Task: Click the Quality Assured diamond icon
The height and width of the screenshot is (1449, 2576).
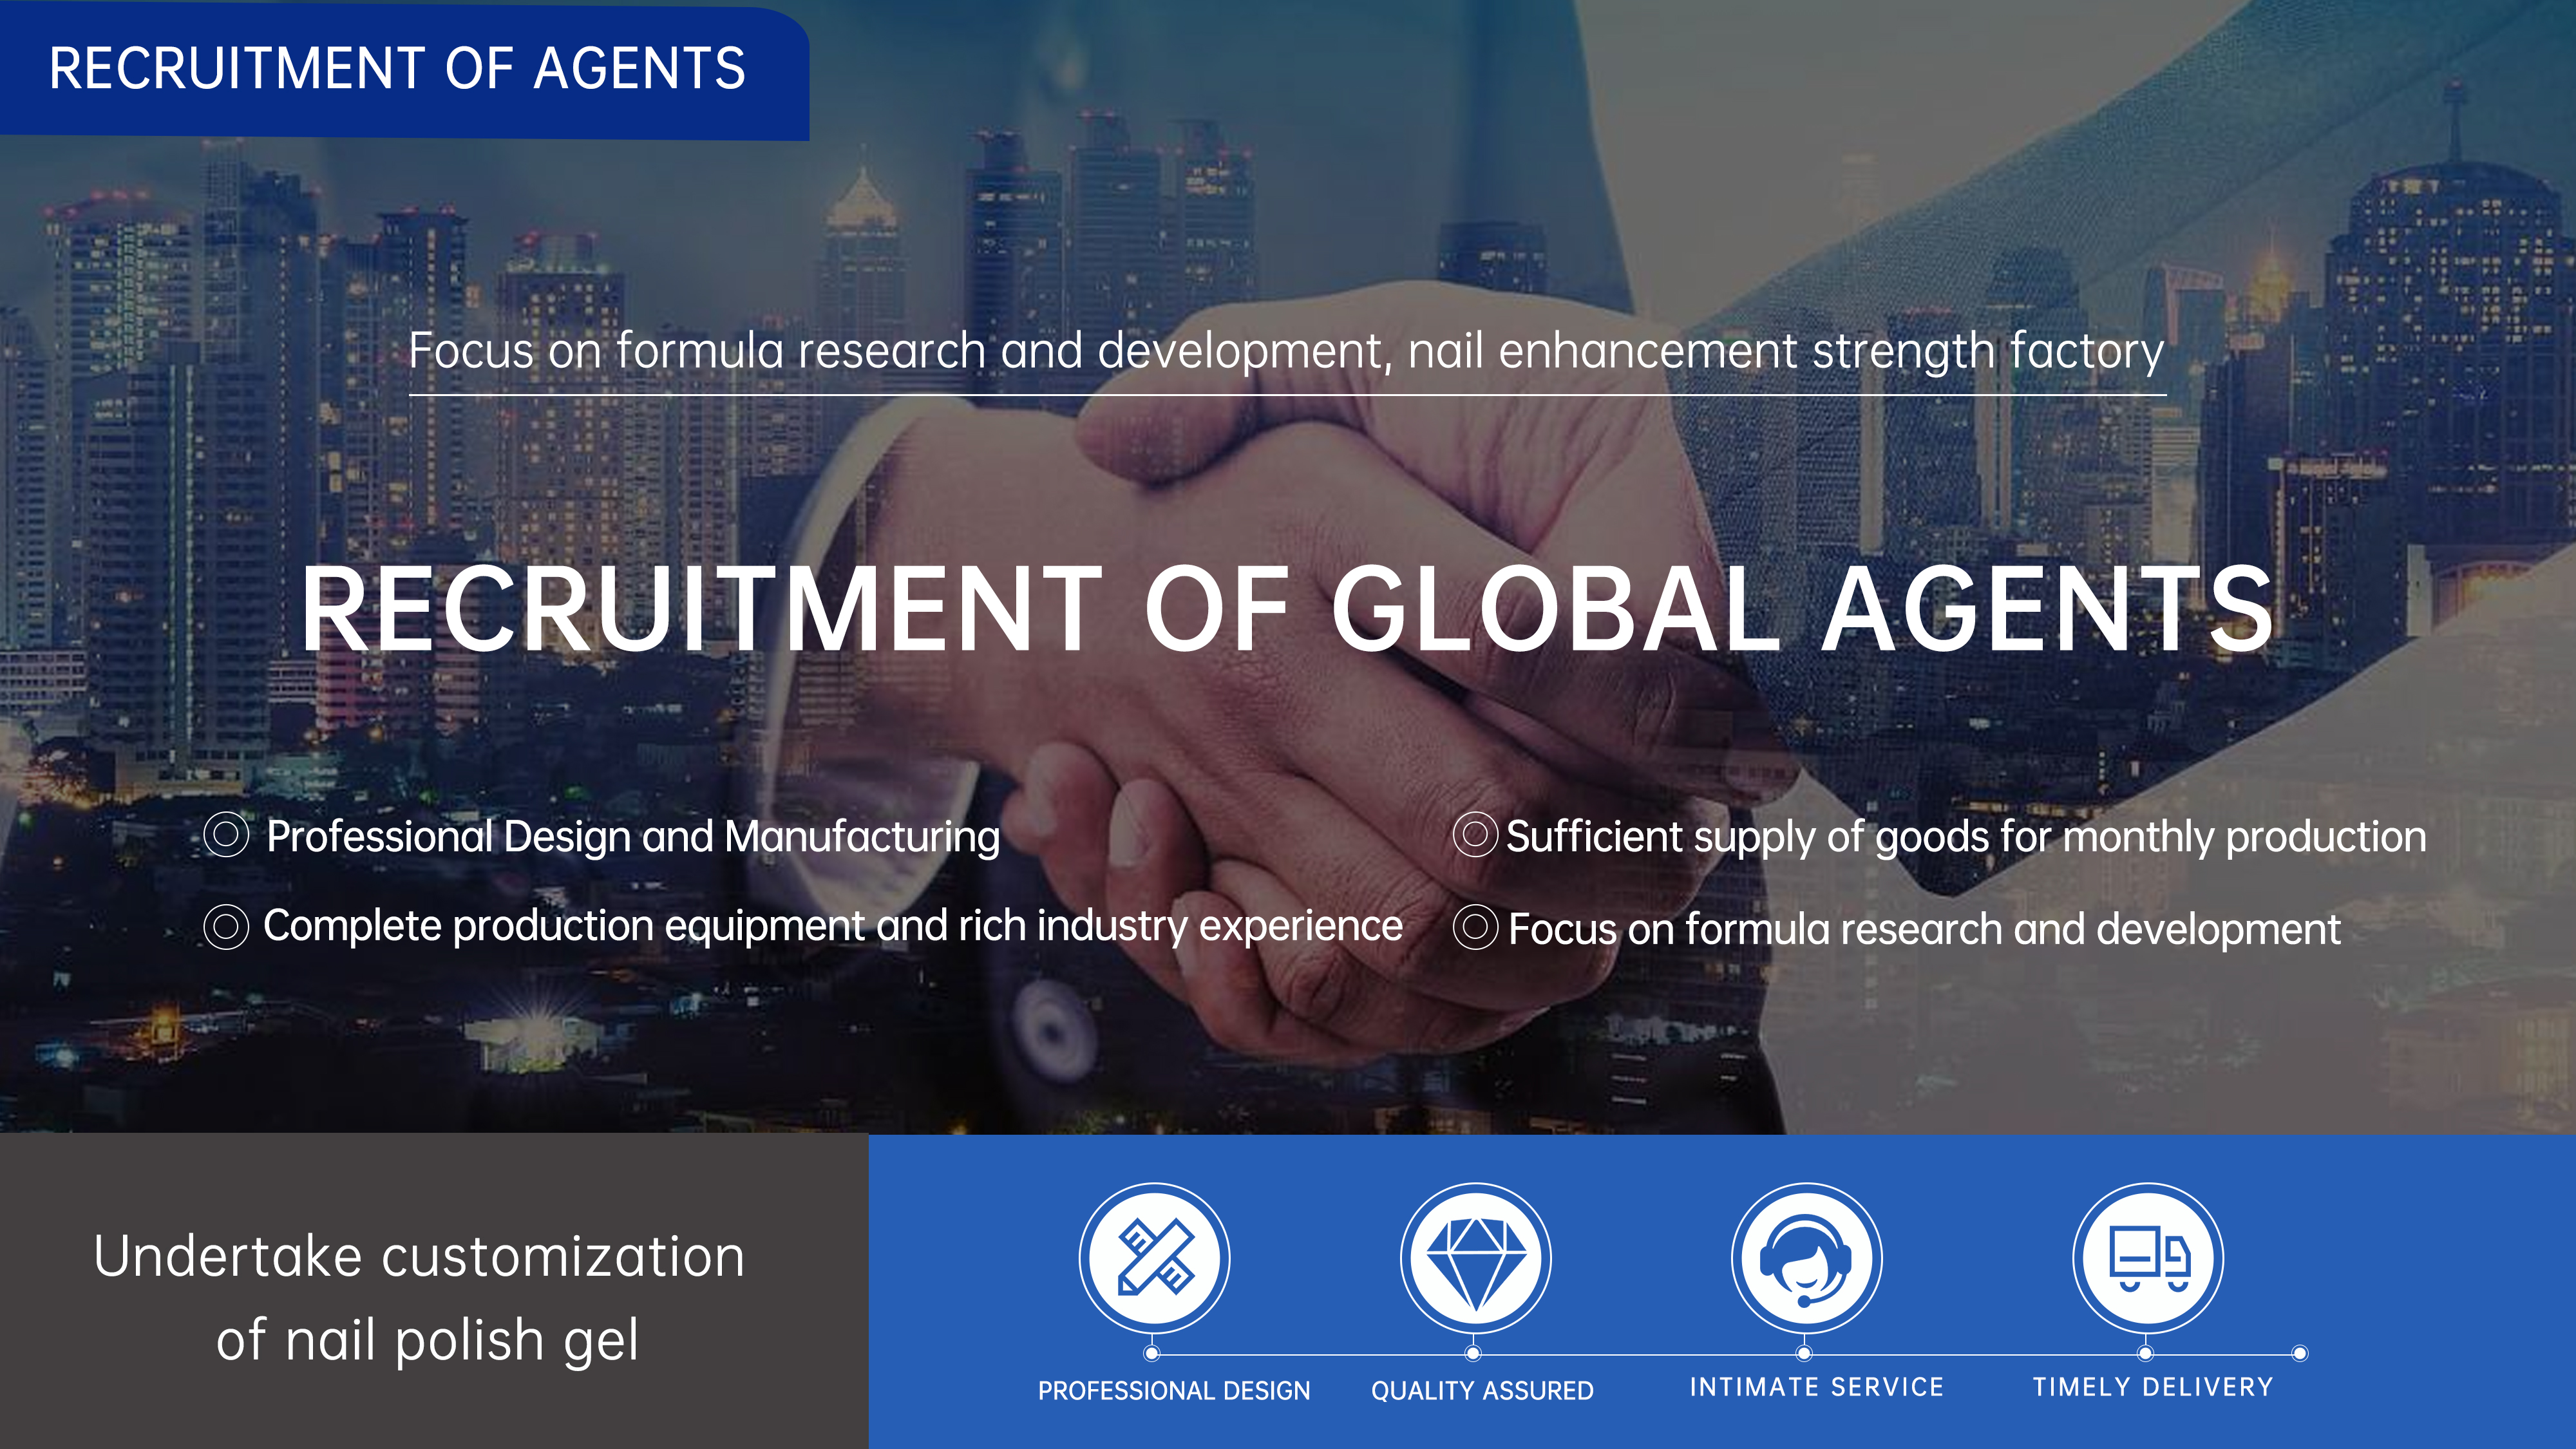Action: (x=1475, y=1257)
